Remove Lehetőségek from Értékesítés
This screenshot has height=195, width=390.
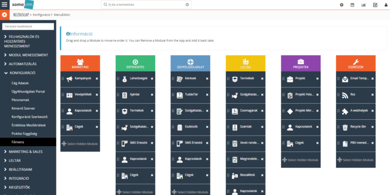(x=152, y=79)
